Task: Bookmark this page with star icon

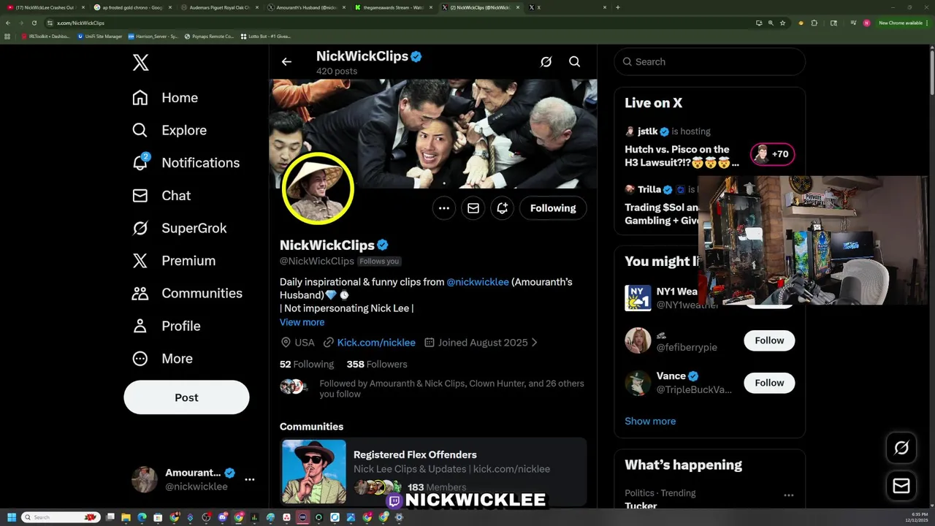Action: click(782, 23)
